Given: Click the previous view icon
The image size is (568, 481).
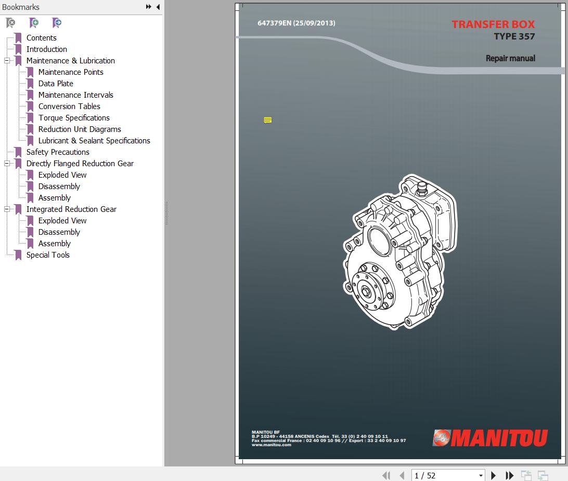Looking at the screenshot, I should (x=526, y=475).
